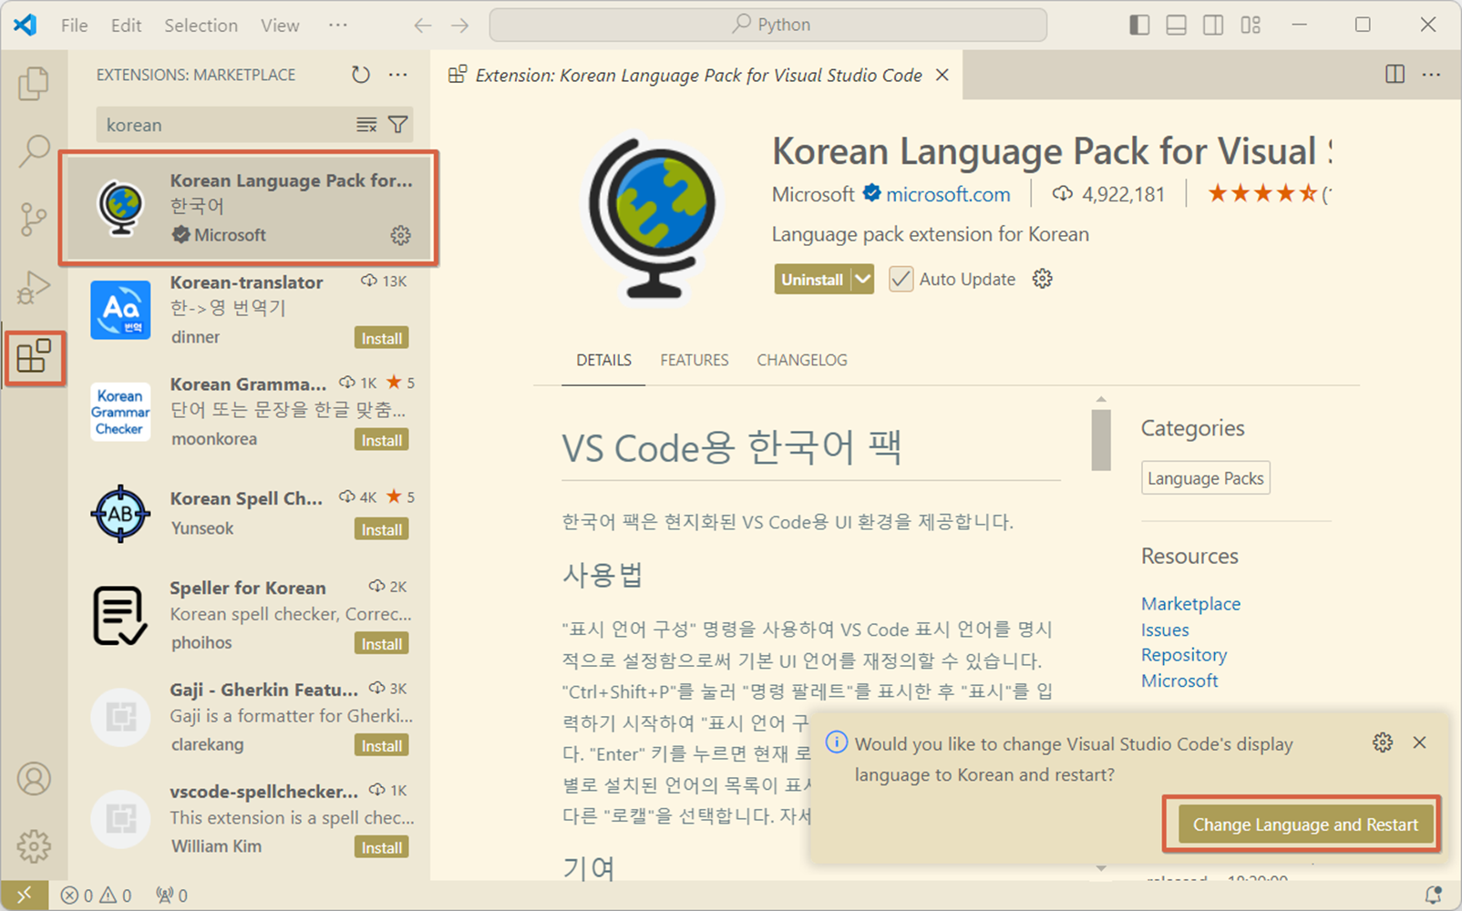Open the Explorer view in activity bar
The width and height of the screenshot is (1462, 911).
coord(34,84)
